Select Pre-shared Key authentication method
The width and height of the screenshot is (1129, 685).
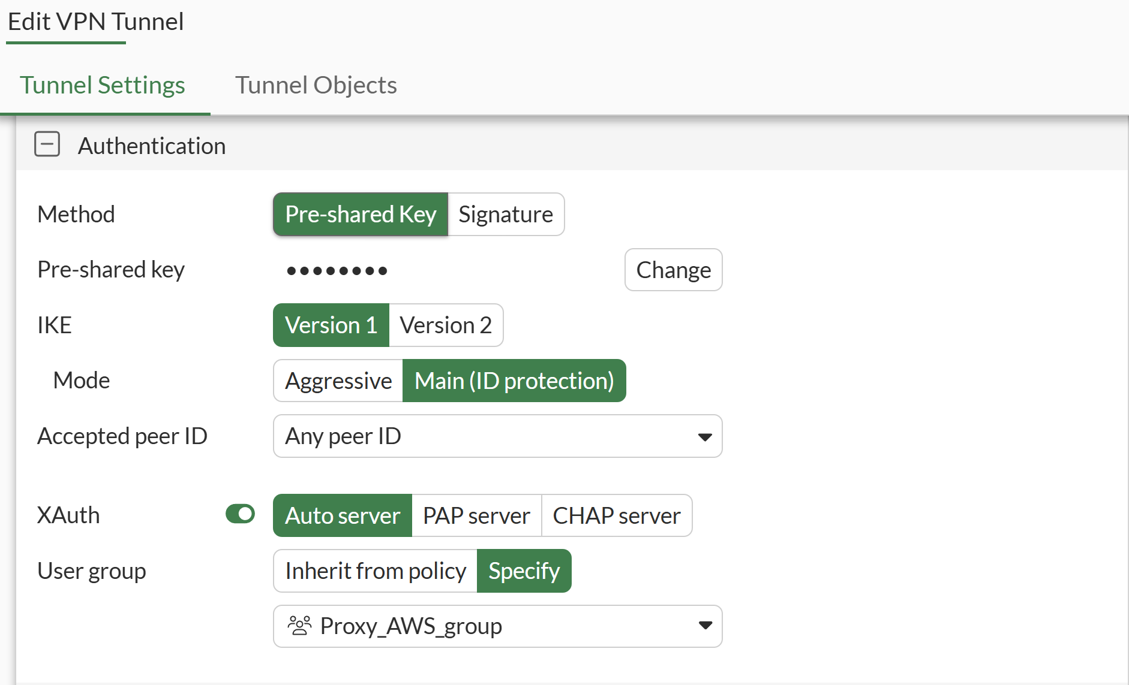tap(360, 215)
